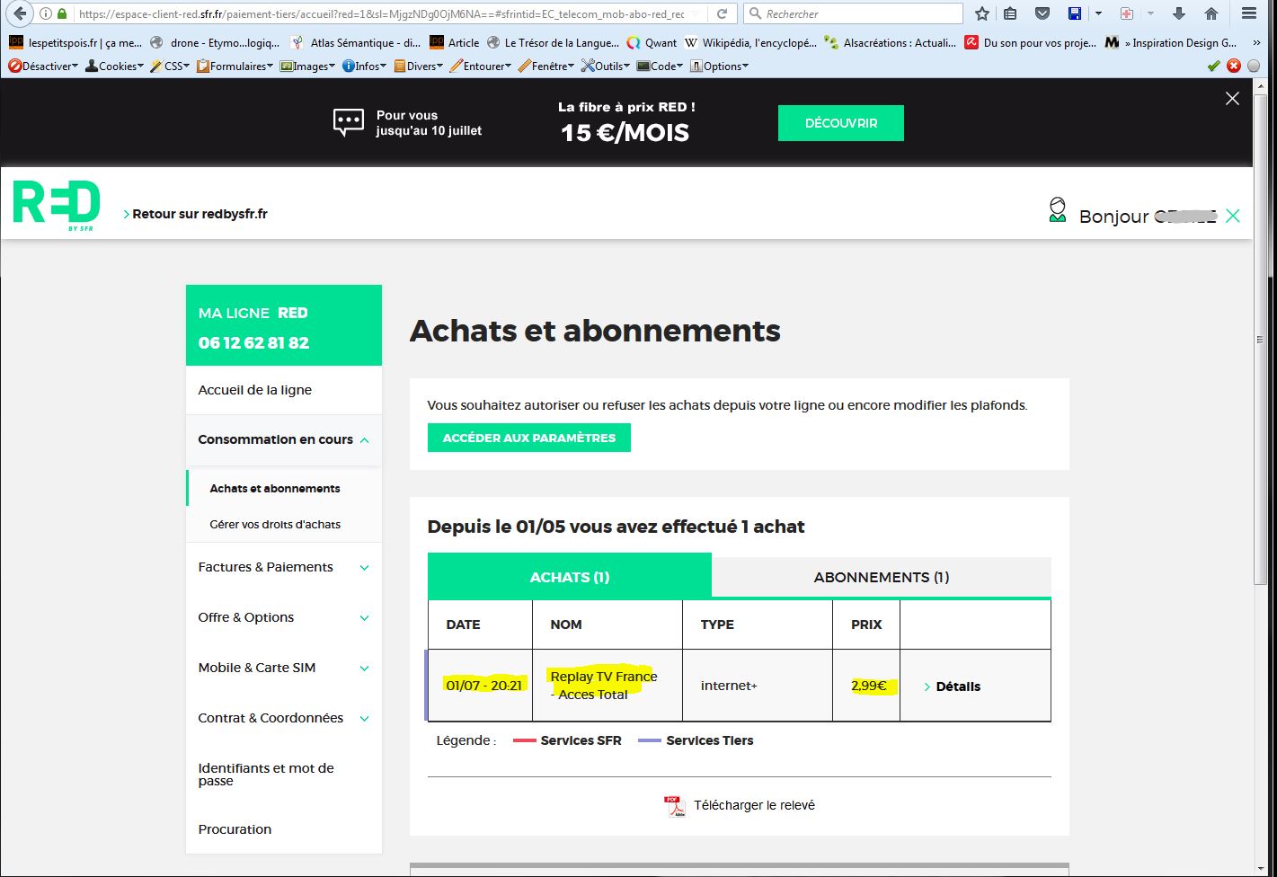
Task: Click the green checkmark validation icon
Action: click(x=1214, y=66)
